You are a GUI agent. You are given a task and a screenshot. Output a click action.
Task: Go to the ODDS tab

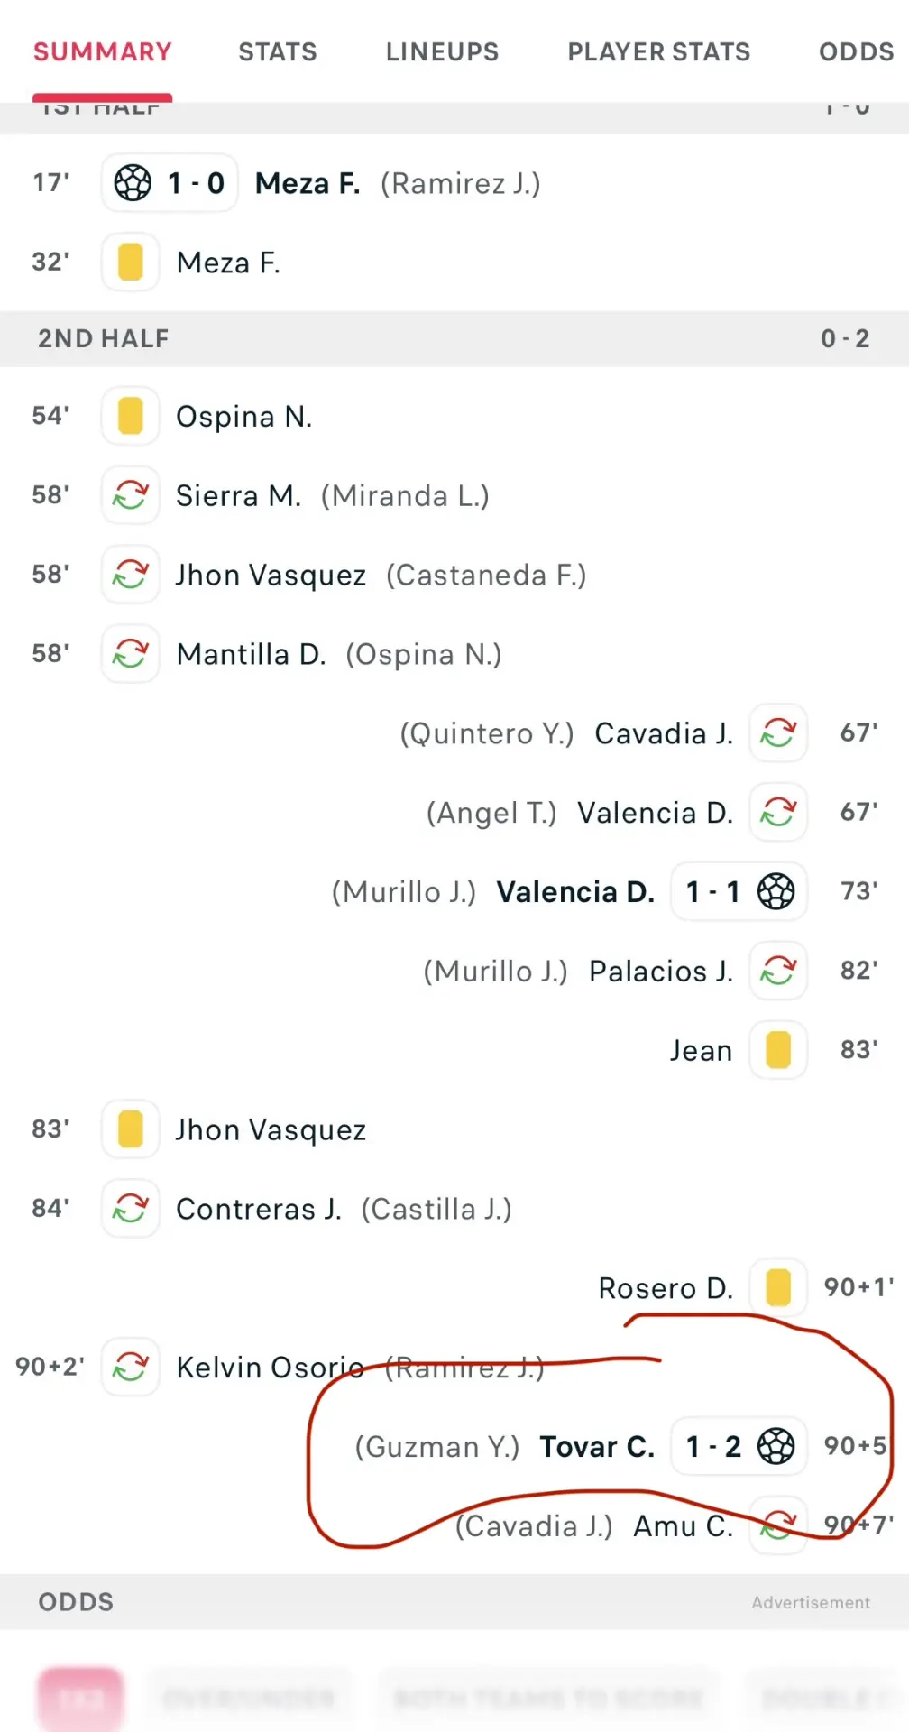[857, 52]
